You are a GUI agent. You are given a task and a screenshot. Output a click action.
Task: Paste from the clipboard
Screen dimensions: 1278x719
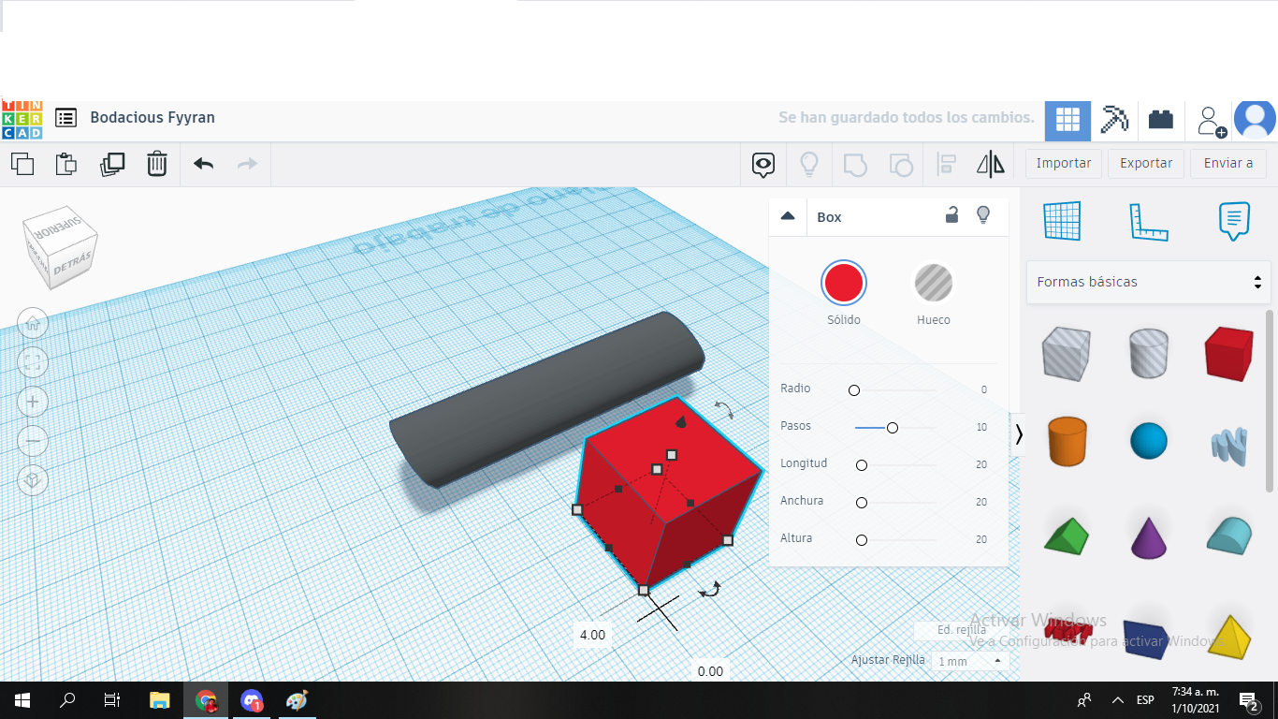pos(66,164)
